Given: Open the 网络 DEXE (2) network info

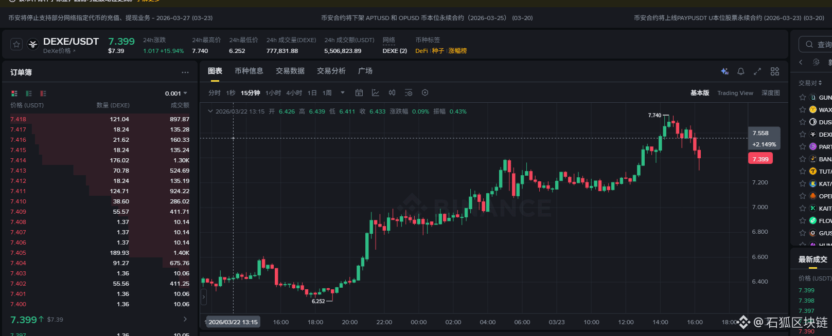Looking at the screenshot, I should (395, 51).
